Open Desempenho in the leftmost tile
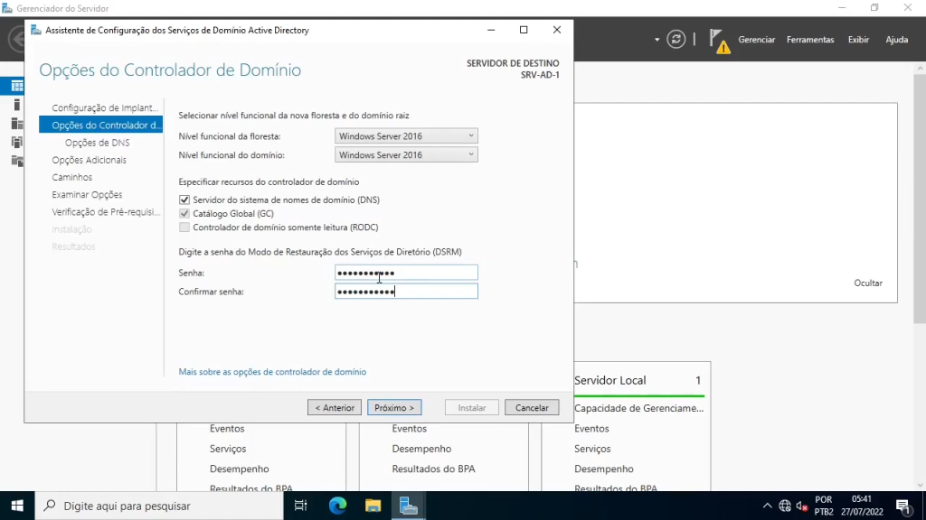The height and width of the screenshot is (520, 926). [x=239, y=469]
